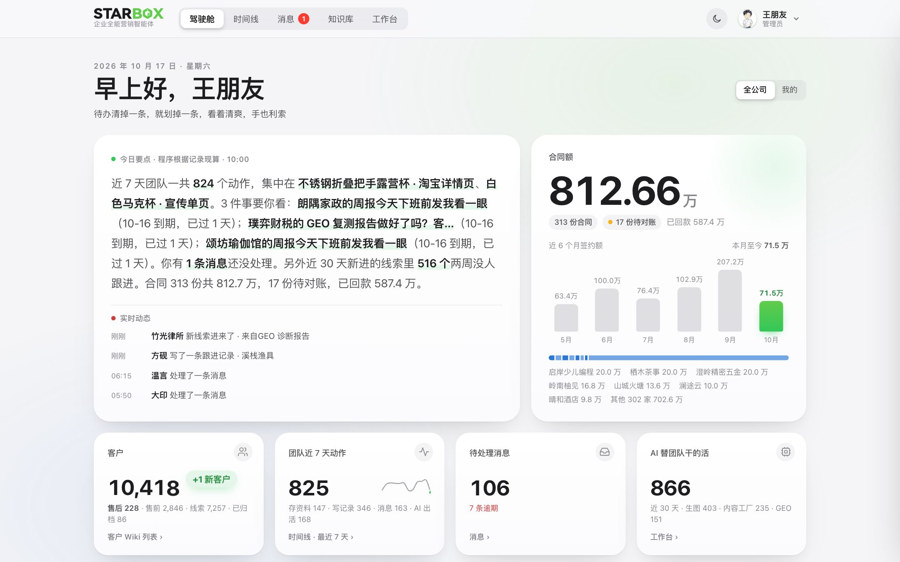Click the 516 个 leads highlight
Screen dimensions: 900x562
434,264
